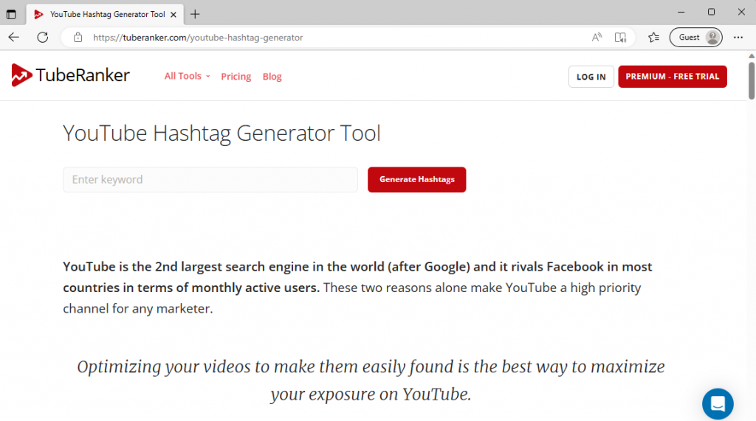The image size is (756, 421).
Task: Open the Favorites star icon
Action: tap(653, 38)
